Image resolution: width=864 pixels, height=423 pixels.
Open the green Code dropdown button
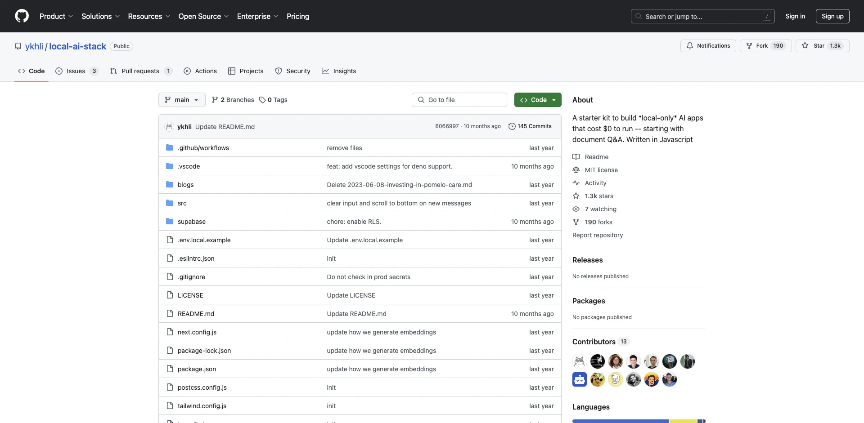point(538,100)
